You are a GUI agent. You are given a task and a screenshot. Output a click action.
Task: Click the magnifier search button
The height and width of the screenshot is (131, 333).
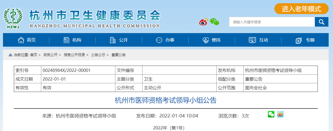point(321,22)
